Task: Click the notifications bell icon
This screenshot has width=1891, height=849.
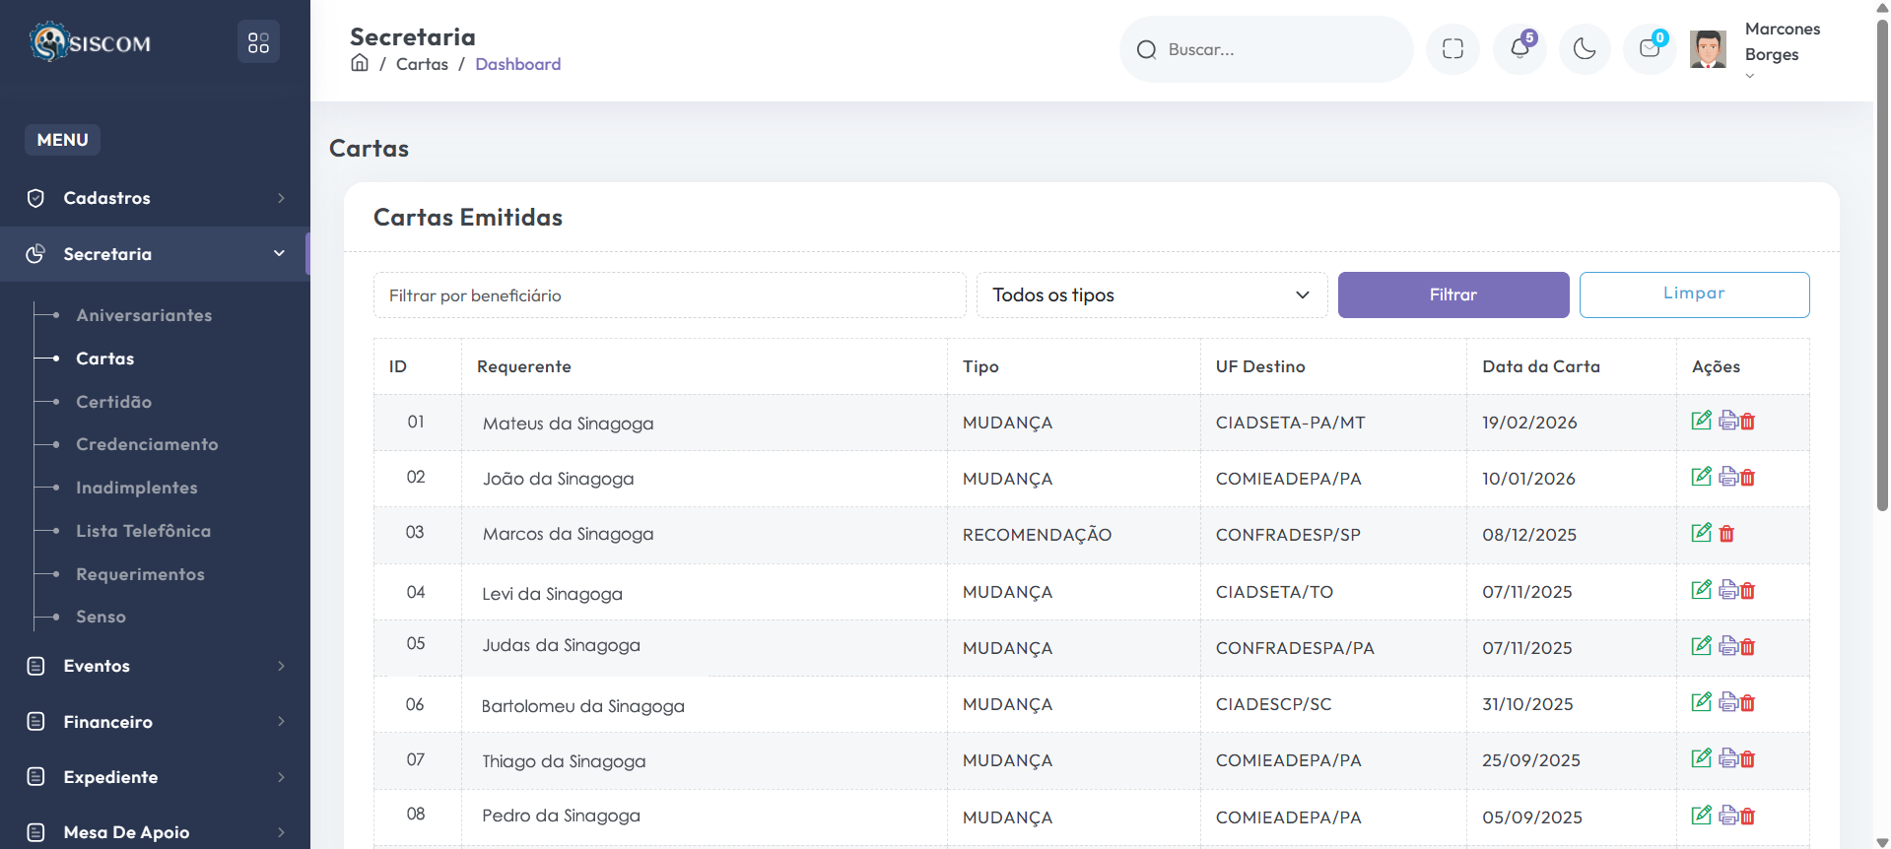Action: point(1519,49)
